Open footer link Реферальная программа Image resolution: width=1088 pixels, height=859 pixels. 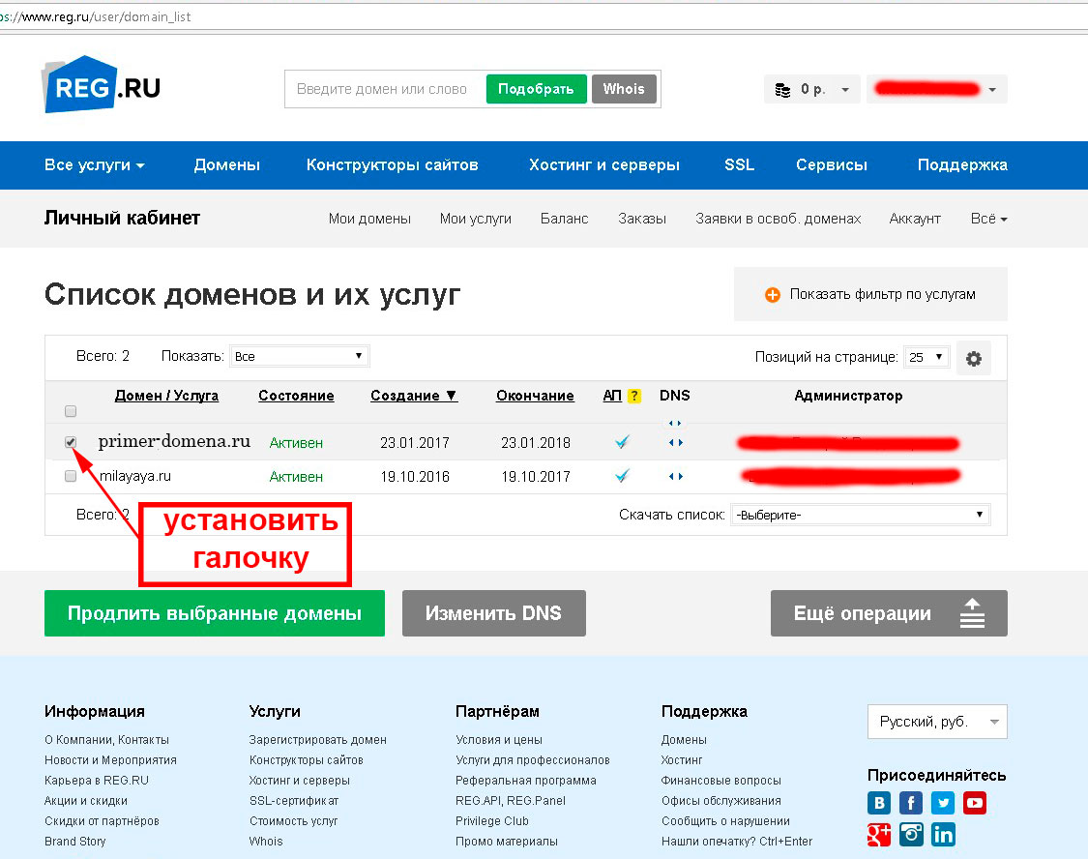click(x=526, y=781)
